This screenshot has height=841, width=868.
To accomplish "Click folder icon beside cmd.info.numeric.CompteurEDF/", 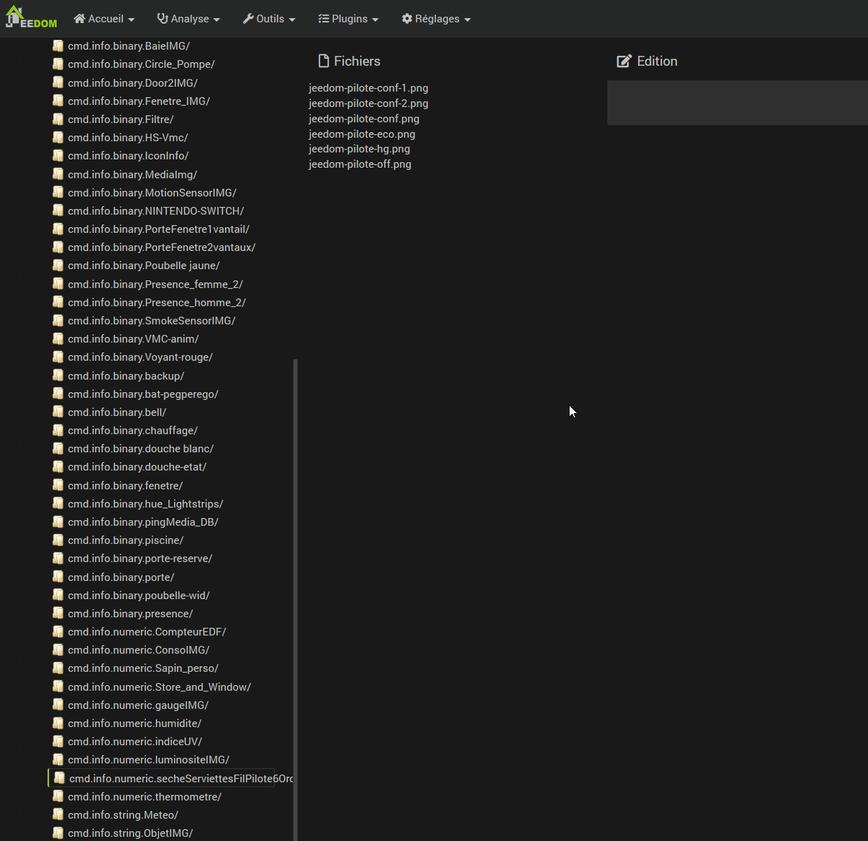I will [x=58, y=631].
